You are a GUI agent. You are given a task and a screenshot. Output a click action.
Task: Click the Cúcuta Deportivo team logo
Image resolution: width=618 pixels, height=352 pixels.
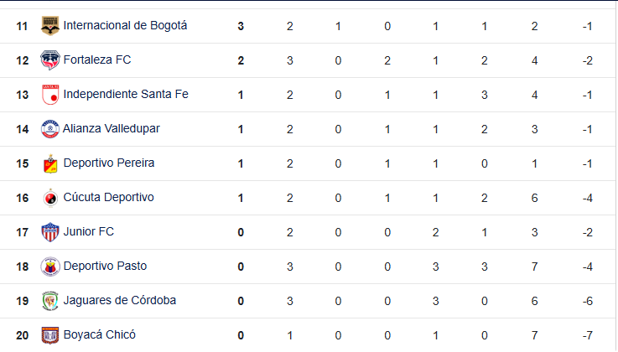[50, 198]
